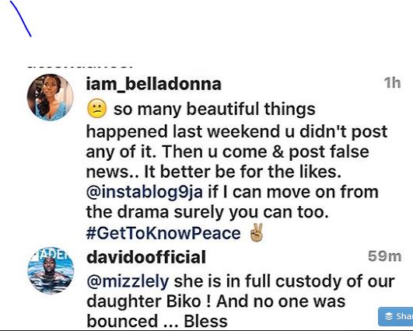
Task: Select the line 'news.. It better be for the likes.'
Action: point(214,172)
